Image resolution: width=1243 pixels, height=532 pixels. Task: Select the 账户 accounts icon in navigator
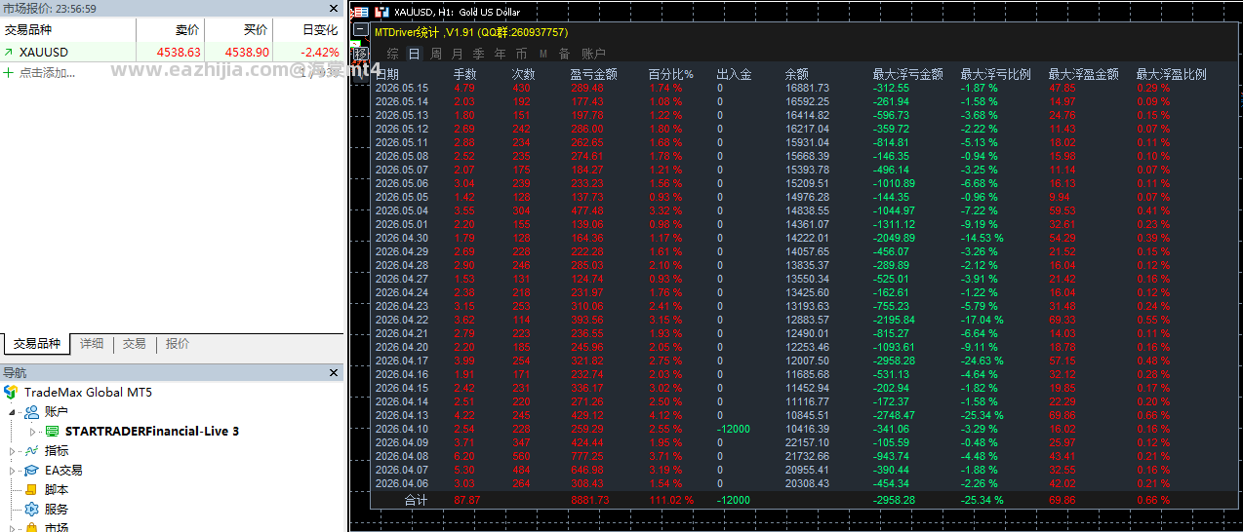click(31, 411)
